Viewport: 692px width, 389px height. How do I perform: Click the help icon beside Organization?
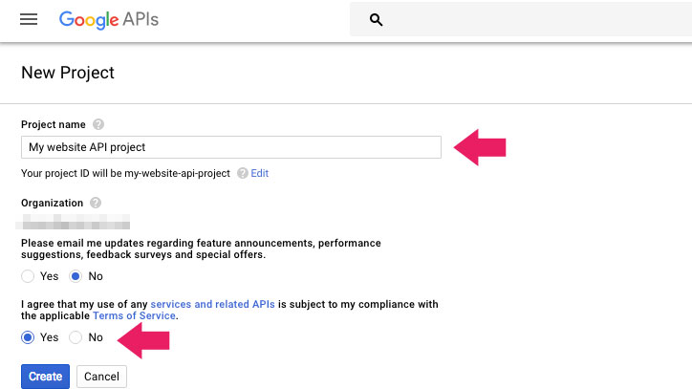94,204
